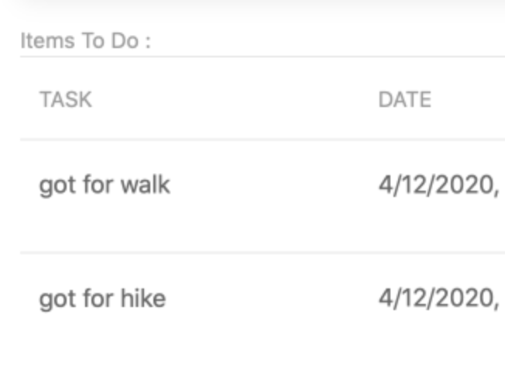Click the TASK column header
This screenshot has height=383, width=505.
click(66, 99)
